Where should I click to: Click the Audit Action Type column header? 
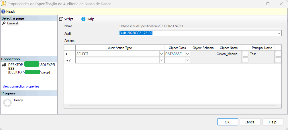120,48
